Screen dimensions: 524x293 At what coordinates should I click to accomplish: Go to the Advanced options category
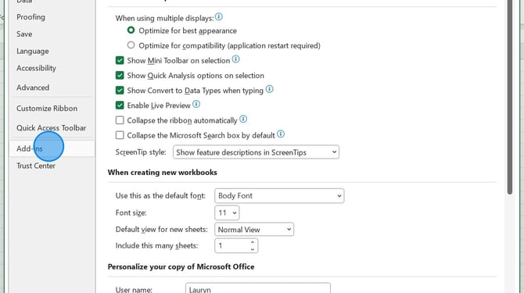33,88
